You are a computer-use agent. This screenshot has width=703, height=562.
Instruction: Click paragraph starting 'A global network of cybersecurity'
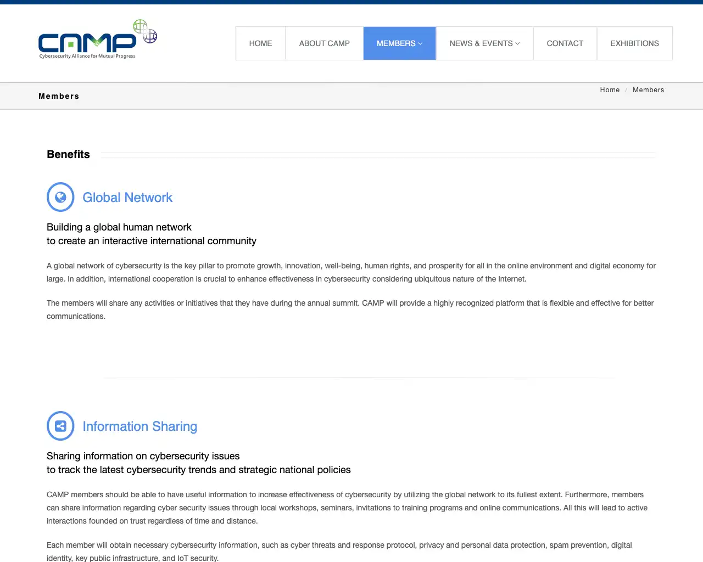point(351,272)
